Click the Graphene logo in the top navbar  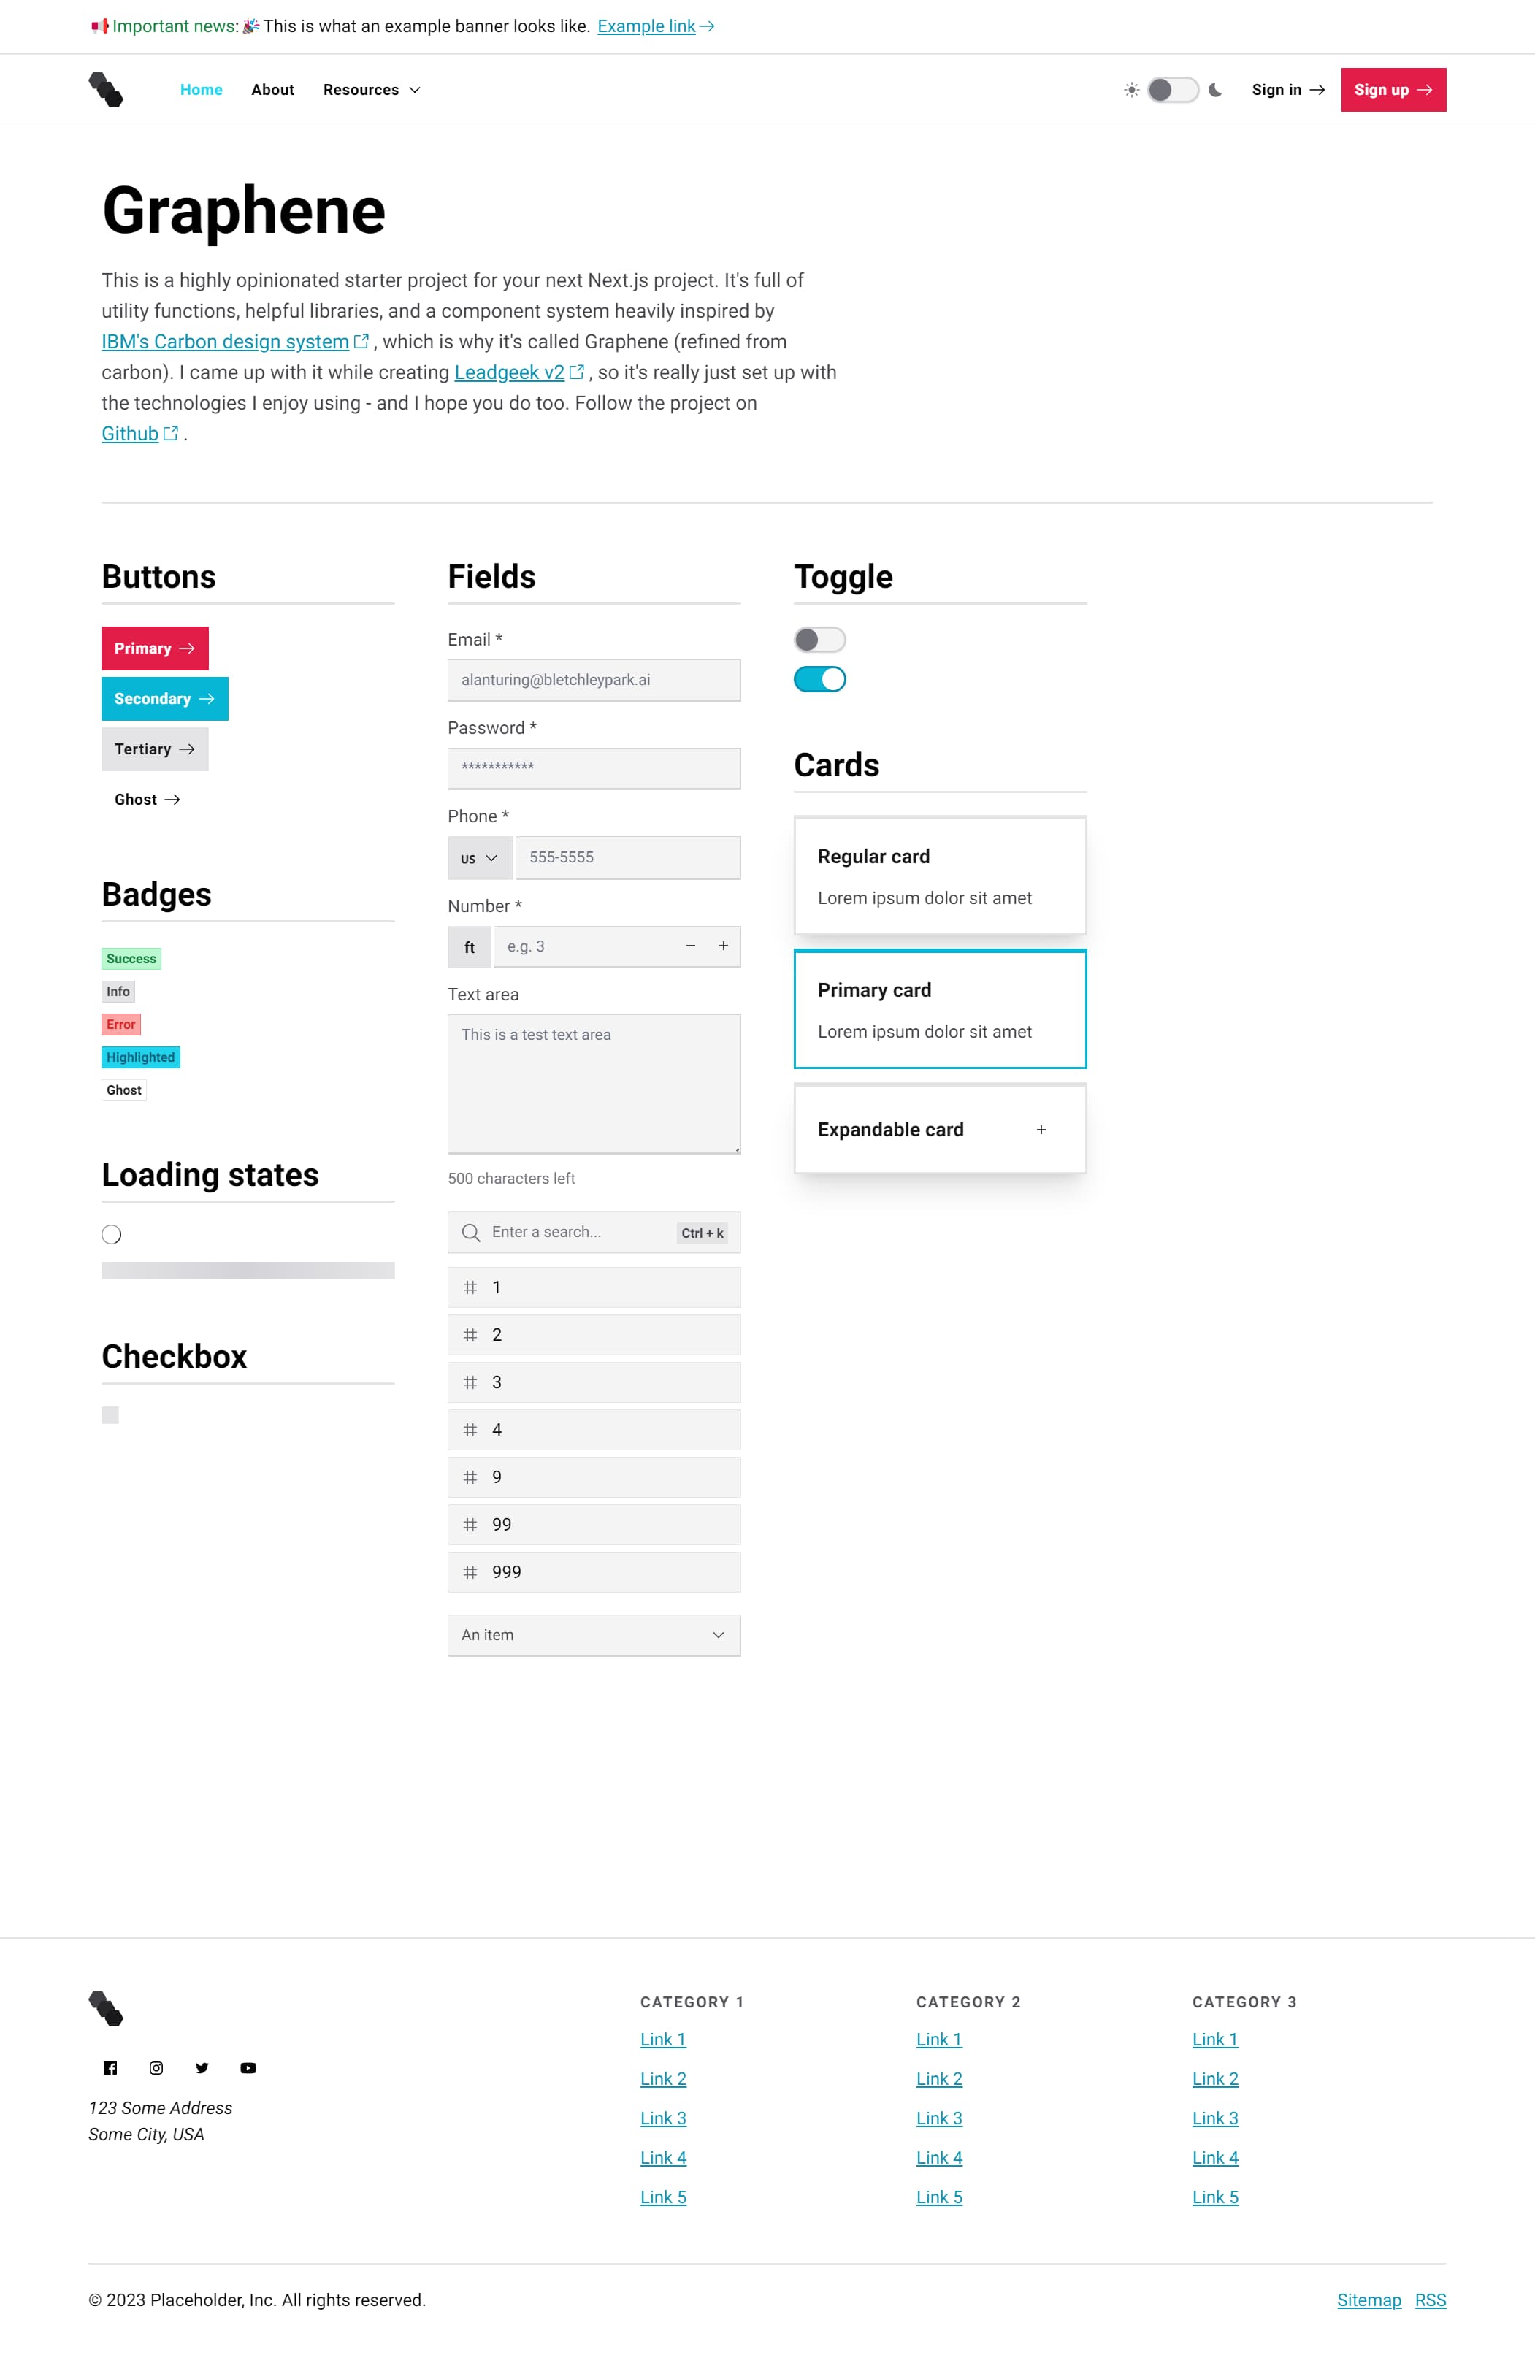(105, 90)
